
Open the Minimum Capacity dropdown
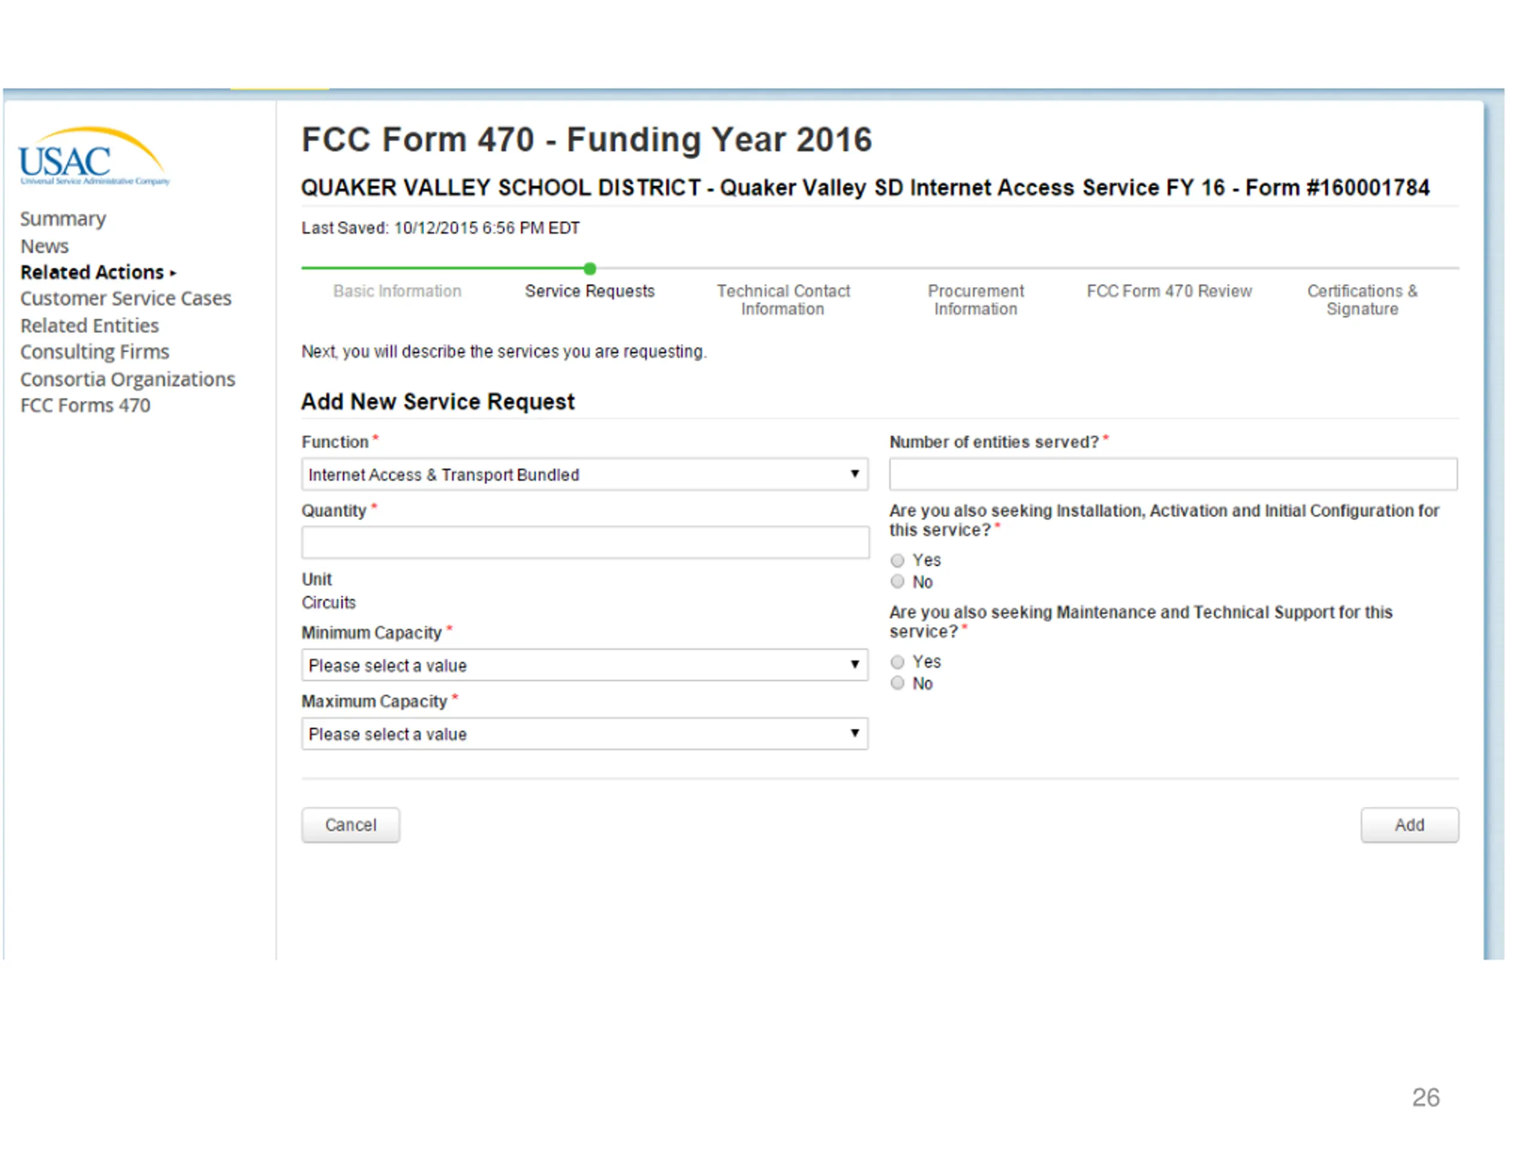(584, 665)
